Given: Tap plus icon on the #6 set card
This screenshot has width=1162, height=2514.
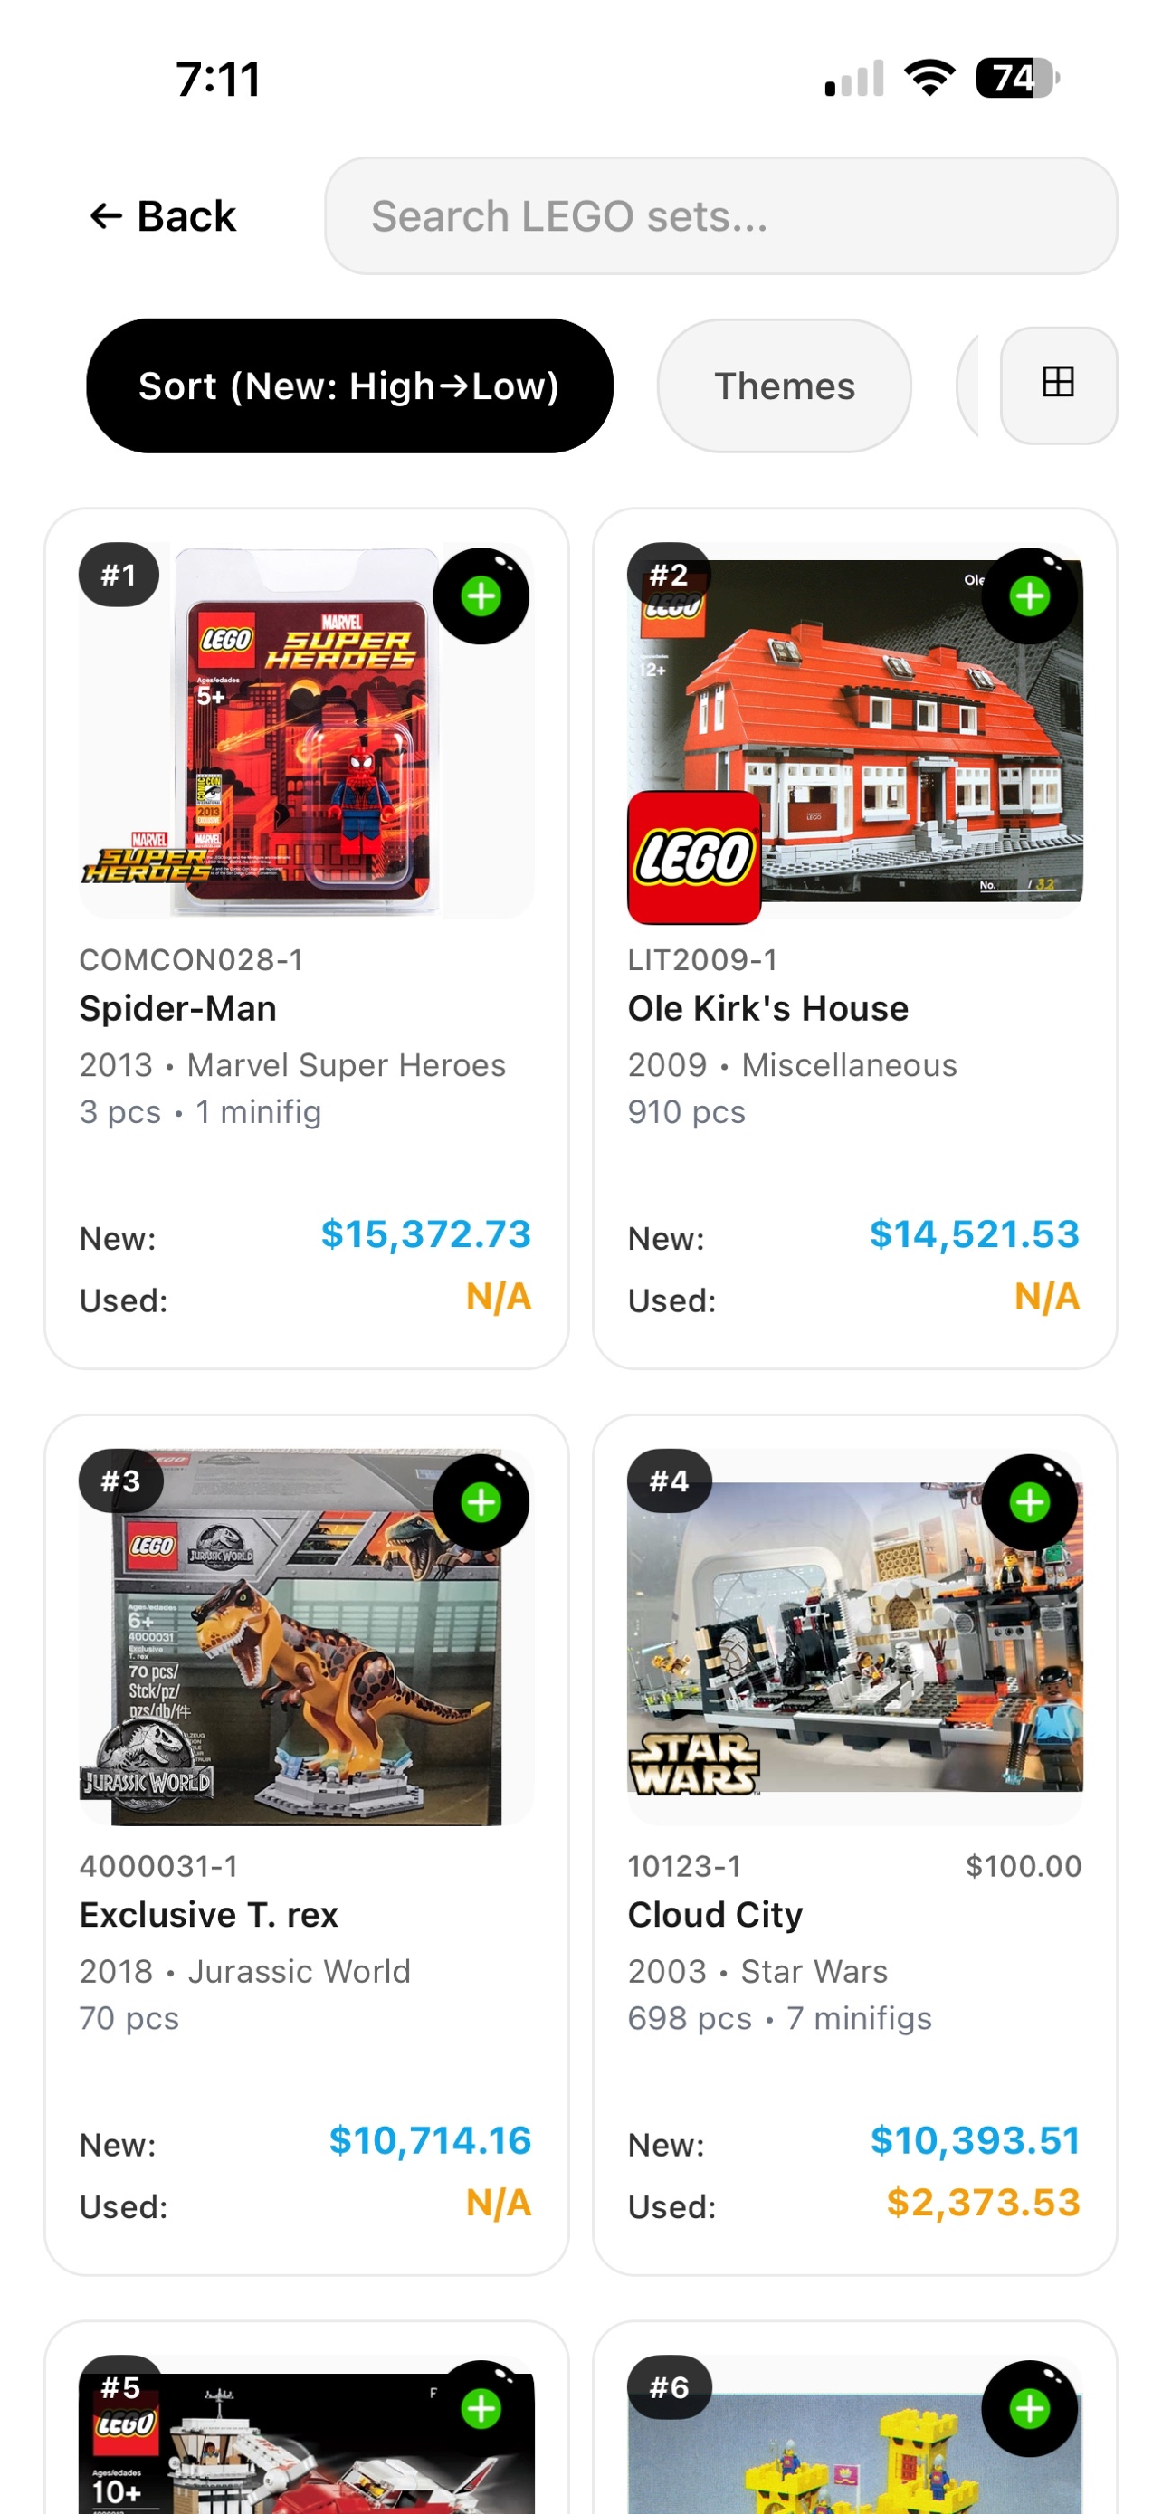Looking at the screenshot, I should [x=1029, y=2407].
